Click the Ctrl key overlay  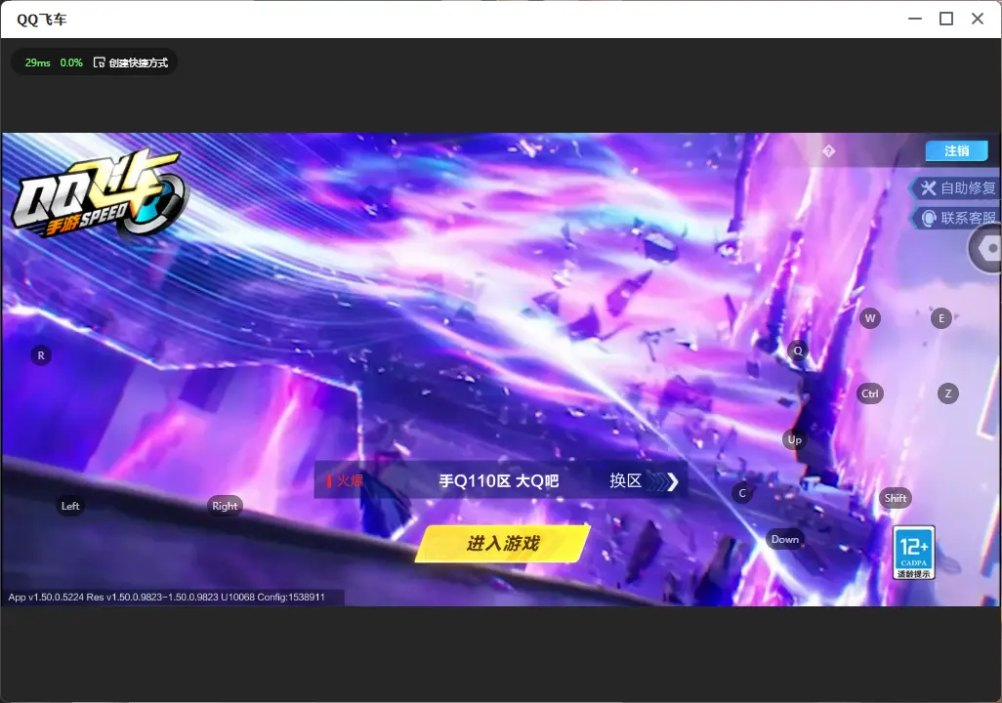[x=870, y=393]
